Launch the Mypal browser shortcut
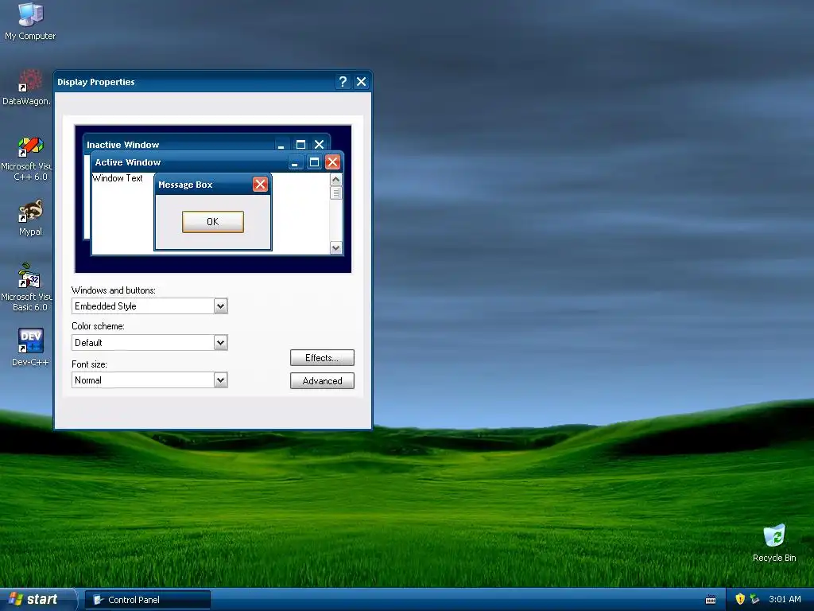This screenshot has height=611, width=814. (30, 218)
